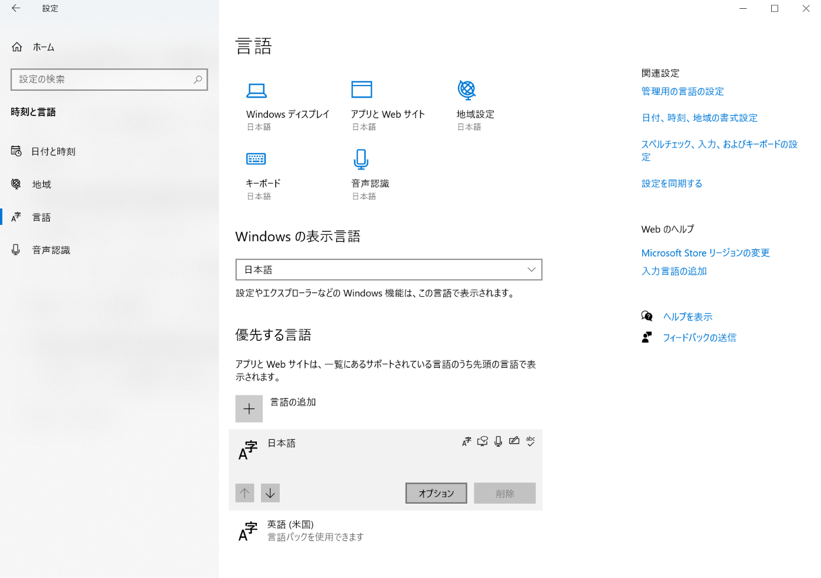821x578 pixels.
Task: Click the text-to-speech feature icon for 日本語
Action: (x=482, y=442)
